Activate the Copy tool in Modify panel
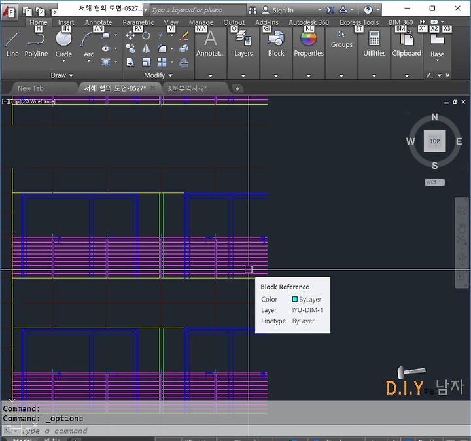This screenshot has width=471, height=441. [x=130, y=48]
